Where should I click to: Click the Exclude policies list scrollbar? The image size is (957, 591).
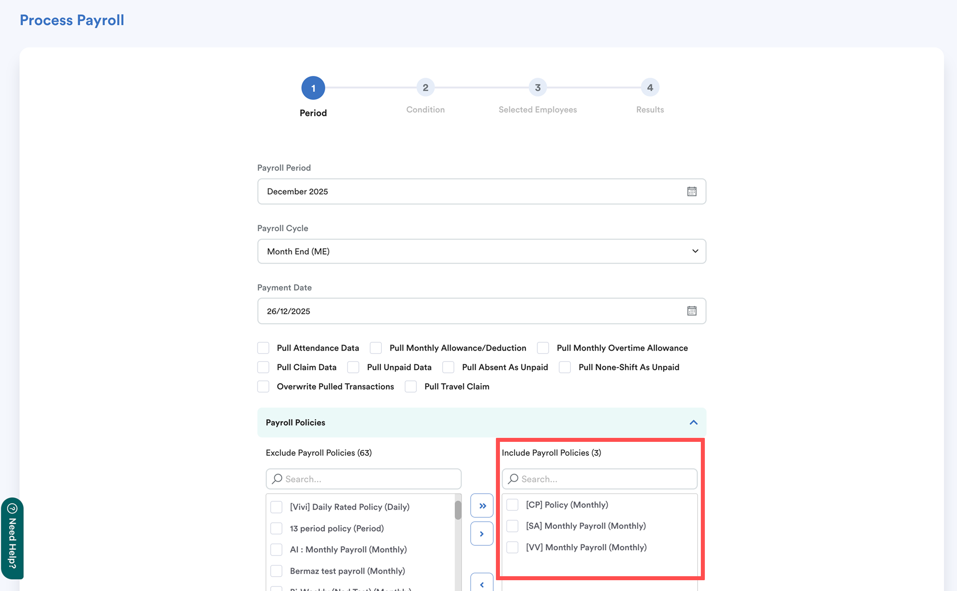tap(458, 510)
